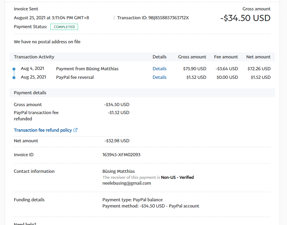Click the large -$34.50 USD gross amount

tap(245, 18)
